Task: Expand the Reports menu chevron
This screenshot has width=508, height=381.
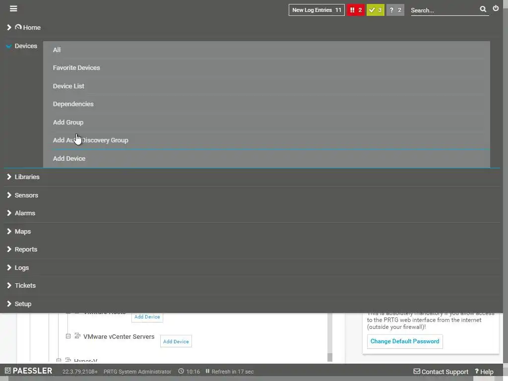Action: click(x=9, y=250)
